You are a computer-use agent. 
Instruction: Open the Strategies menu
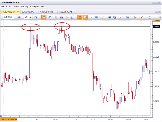click(34, 6)
